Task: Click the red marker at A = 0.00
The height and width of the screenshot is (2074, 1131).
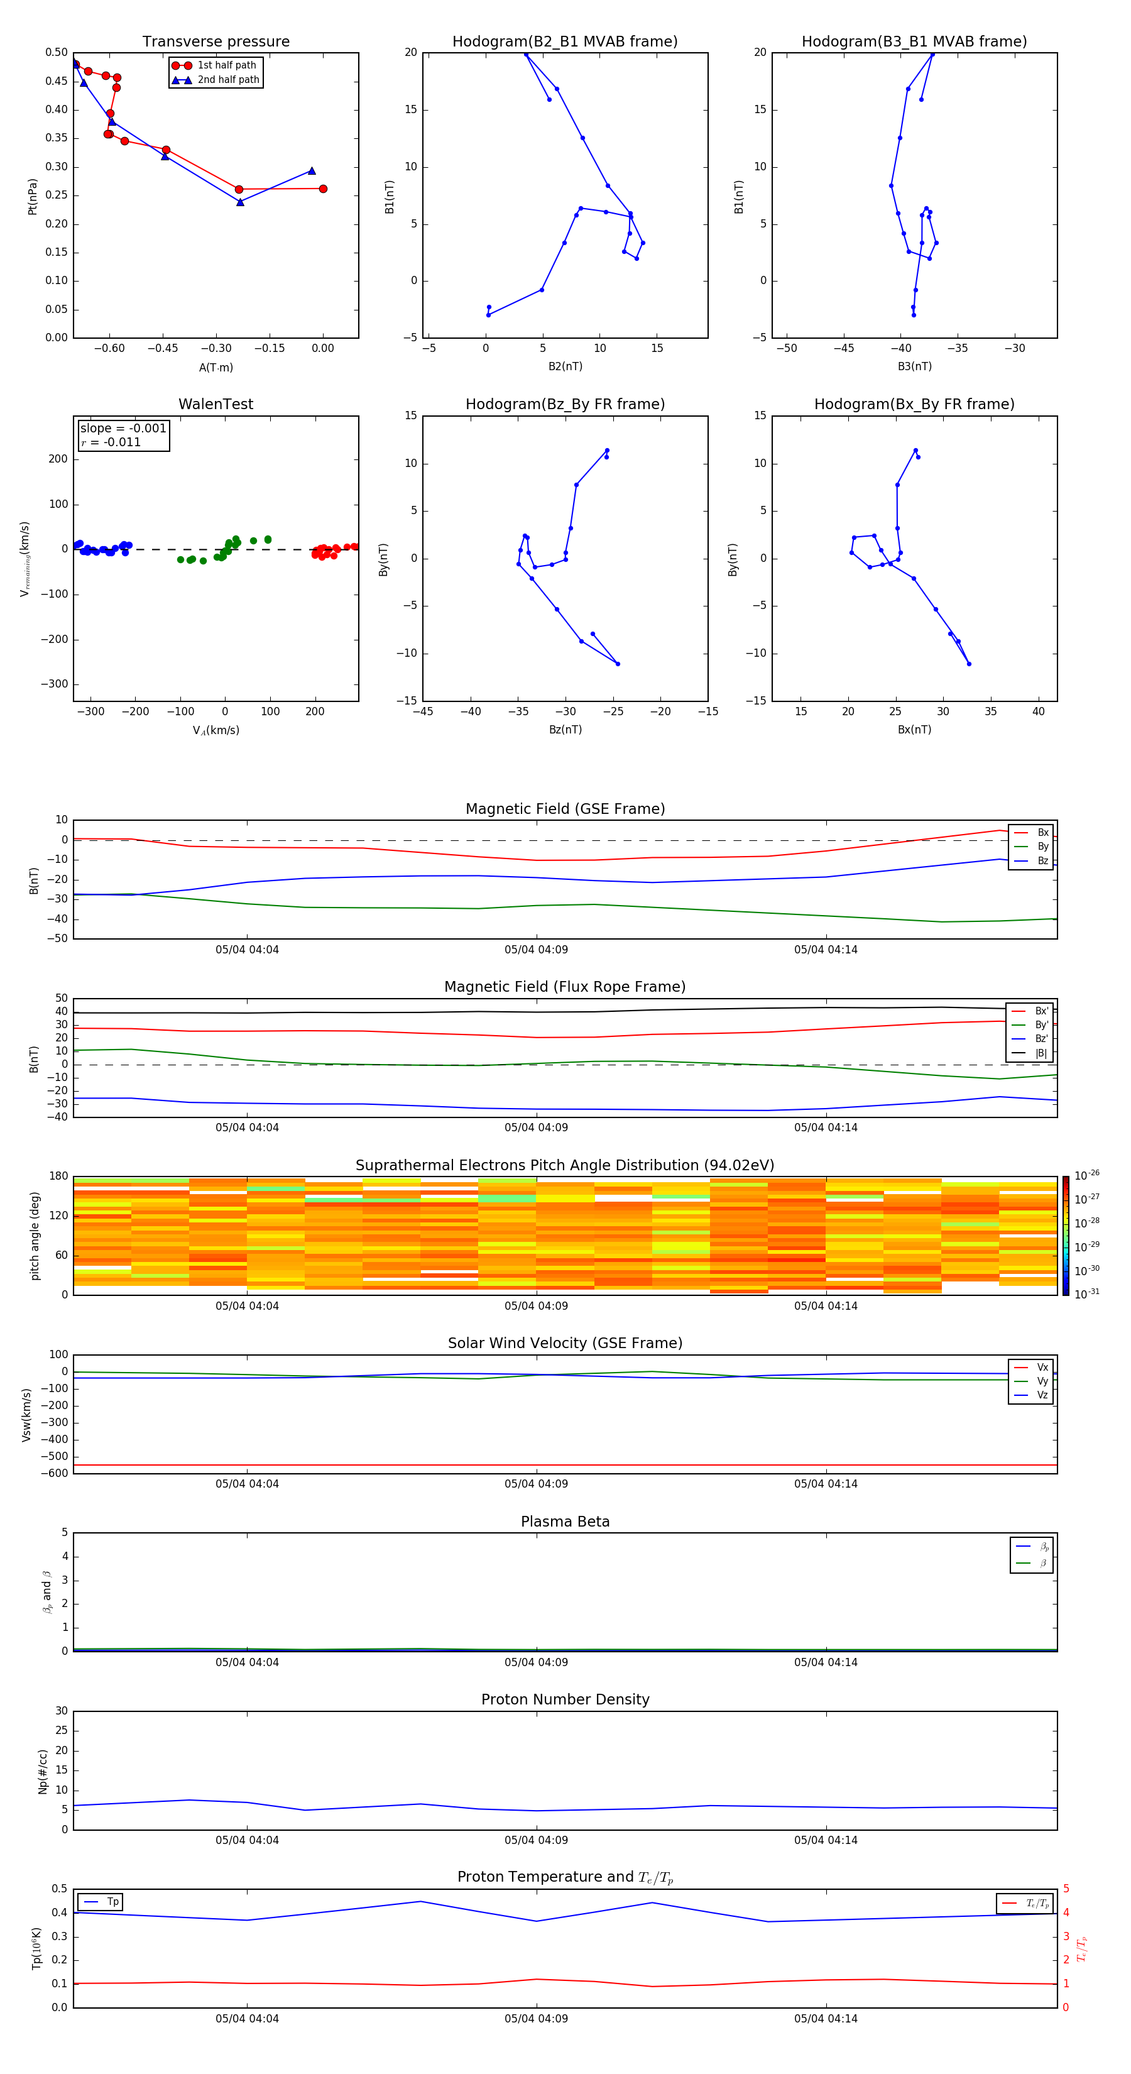Action: (x=323, y=189)
